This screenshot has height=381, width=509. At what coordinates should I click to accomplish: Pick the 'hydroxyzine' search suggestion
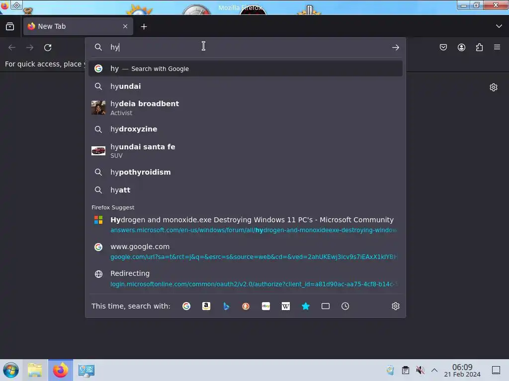[246, 129]
